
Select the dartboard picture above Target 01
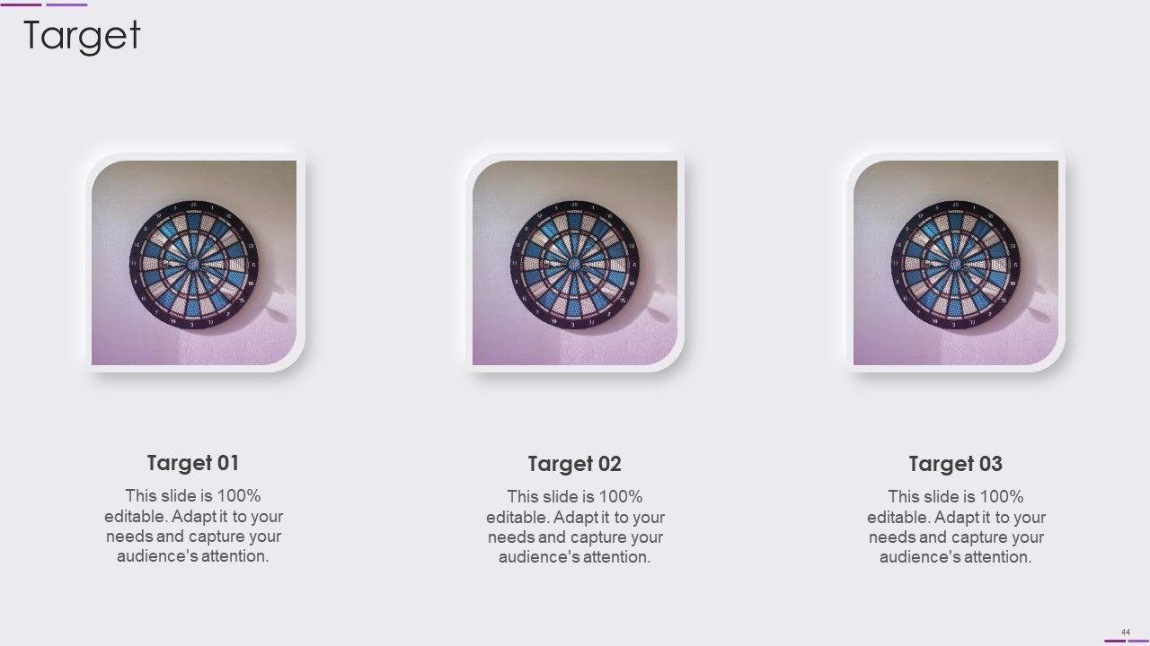194,263
